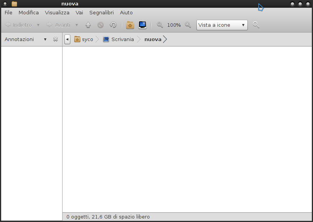Viewport: 313px width, 222px height.
Task: Open the window menu button in title bar
Action: click(5, 4)
